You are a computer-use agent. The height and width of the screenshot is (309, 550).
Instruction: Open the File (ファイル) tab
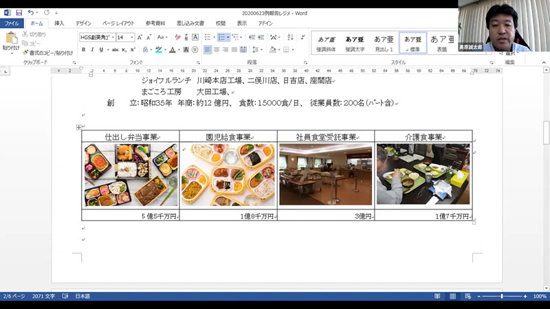coord(12,23)
